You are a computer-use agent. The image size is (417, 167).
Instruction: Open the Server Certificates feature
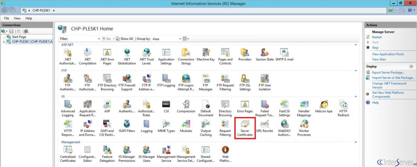[x=245, y=128]
